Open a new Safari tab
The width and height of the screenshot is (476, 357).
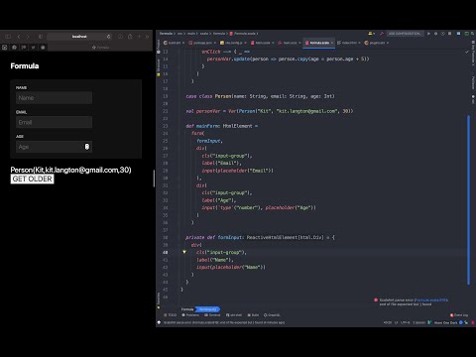pyautogui.click(x=139, y=37)
